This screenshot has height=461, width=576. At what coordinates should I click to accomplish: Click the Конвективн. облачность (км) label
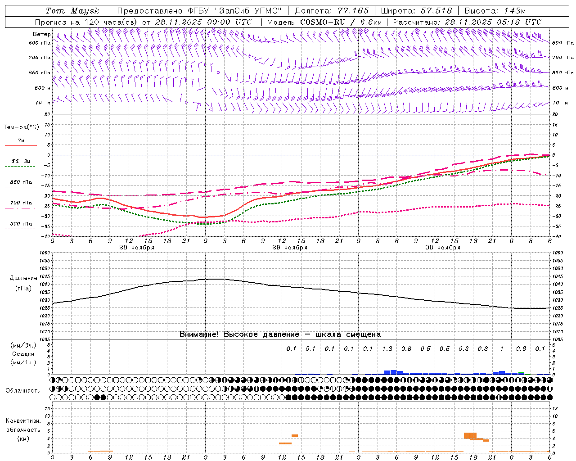tap(23, 429)
